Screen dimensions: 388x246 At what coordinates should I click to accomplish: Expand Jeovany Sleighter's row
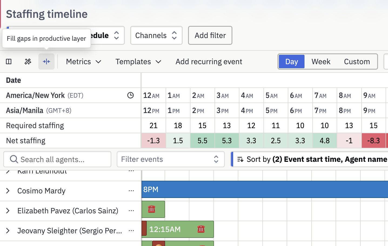8,231
